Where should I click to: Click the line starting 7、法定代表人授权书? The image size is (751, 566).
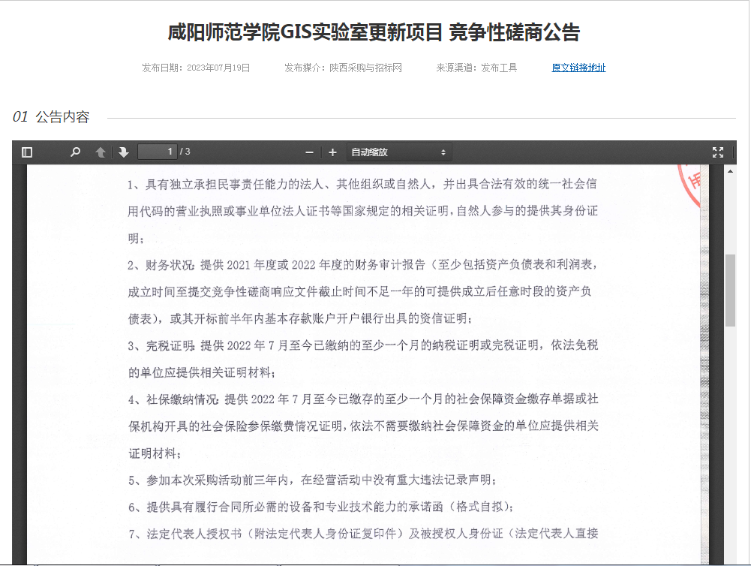pyautogui.click(x=363, y=534)
